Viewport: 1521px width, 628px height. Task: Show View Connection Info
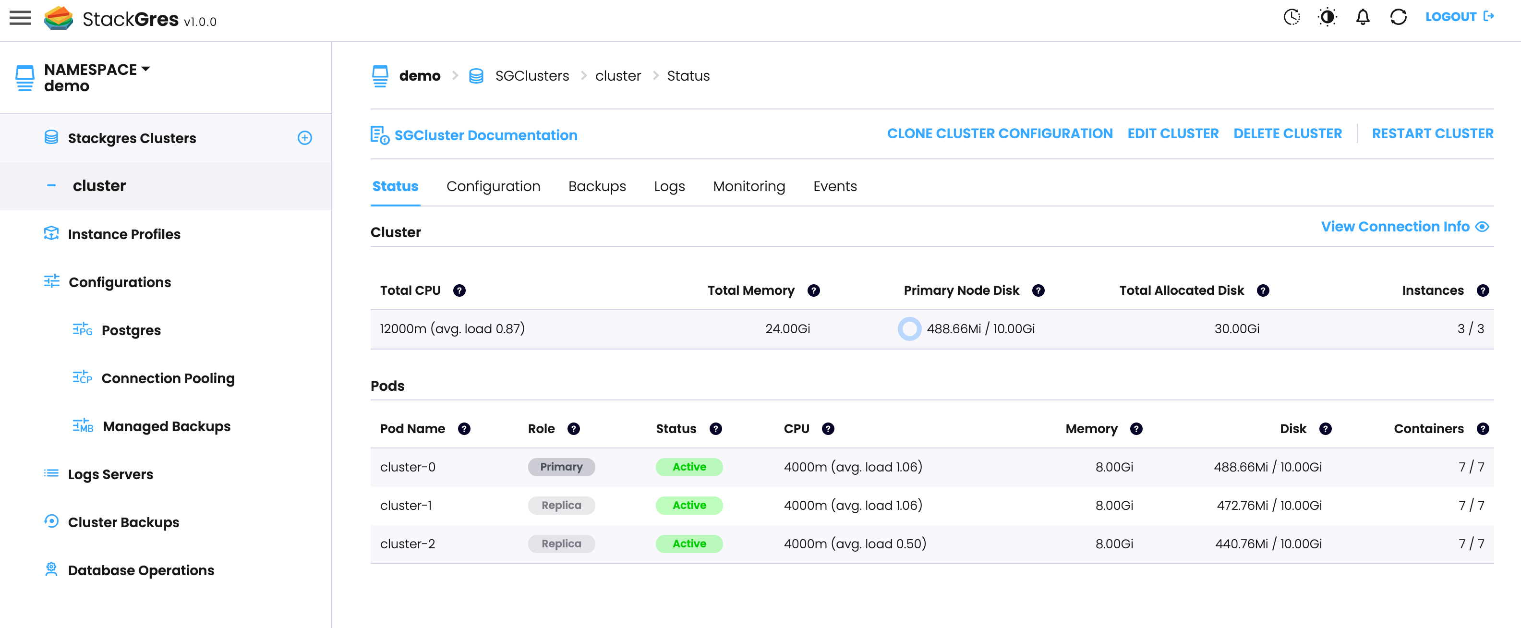pyautogui.click(x=1405, y=227)
